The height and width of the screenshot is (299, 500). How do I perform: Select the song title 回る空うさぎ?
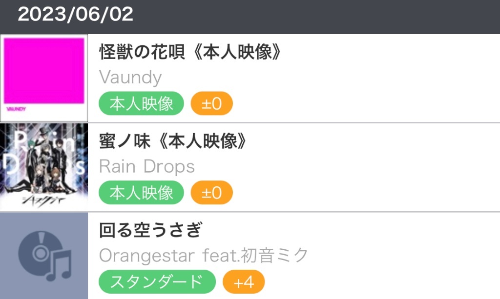click(x=150, y=230)
